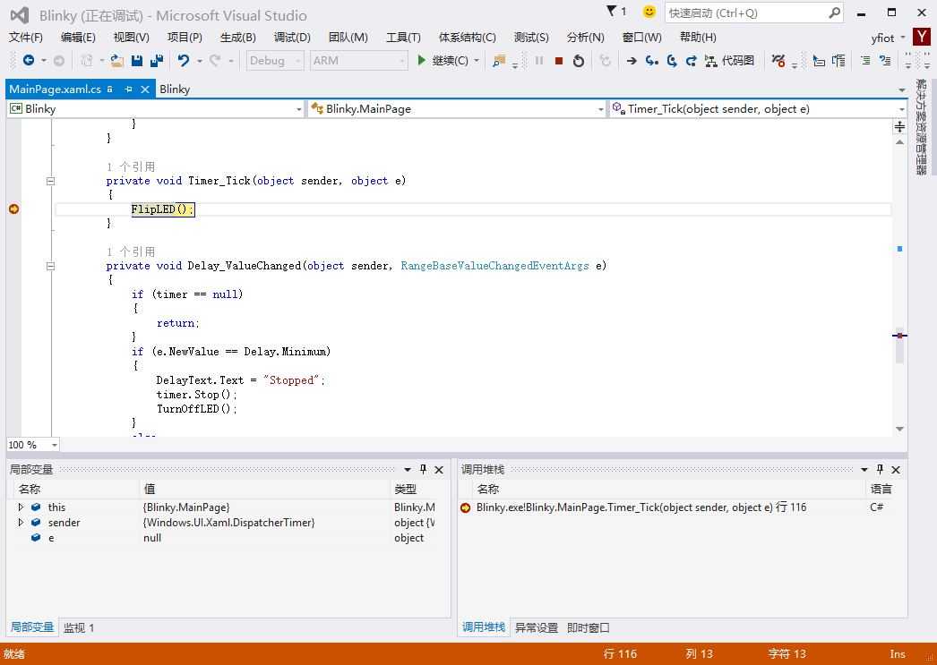Click the Save All icon
The width and height of the screenshot is (937, 665).
[x=157, y=61]
